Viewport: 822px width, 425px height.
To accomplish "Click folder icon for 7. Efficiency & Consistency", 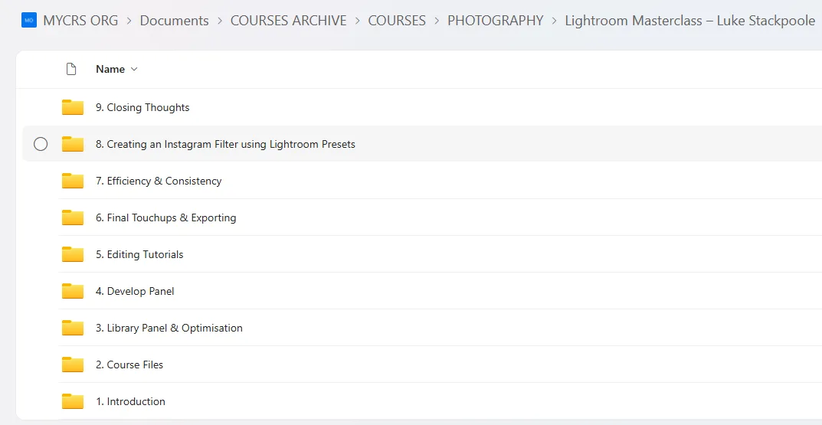I will pos(73,181).
